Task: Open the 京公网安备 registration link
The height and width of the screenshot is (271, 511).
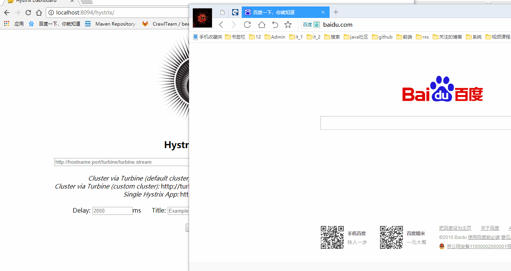Action: 479,247
